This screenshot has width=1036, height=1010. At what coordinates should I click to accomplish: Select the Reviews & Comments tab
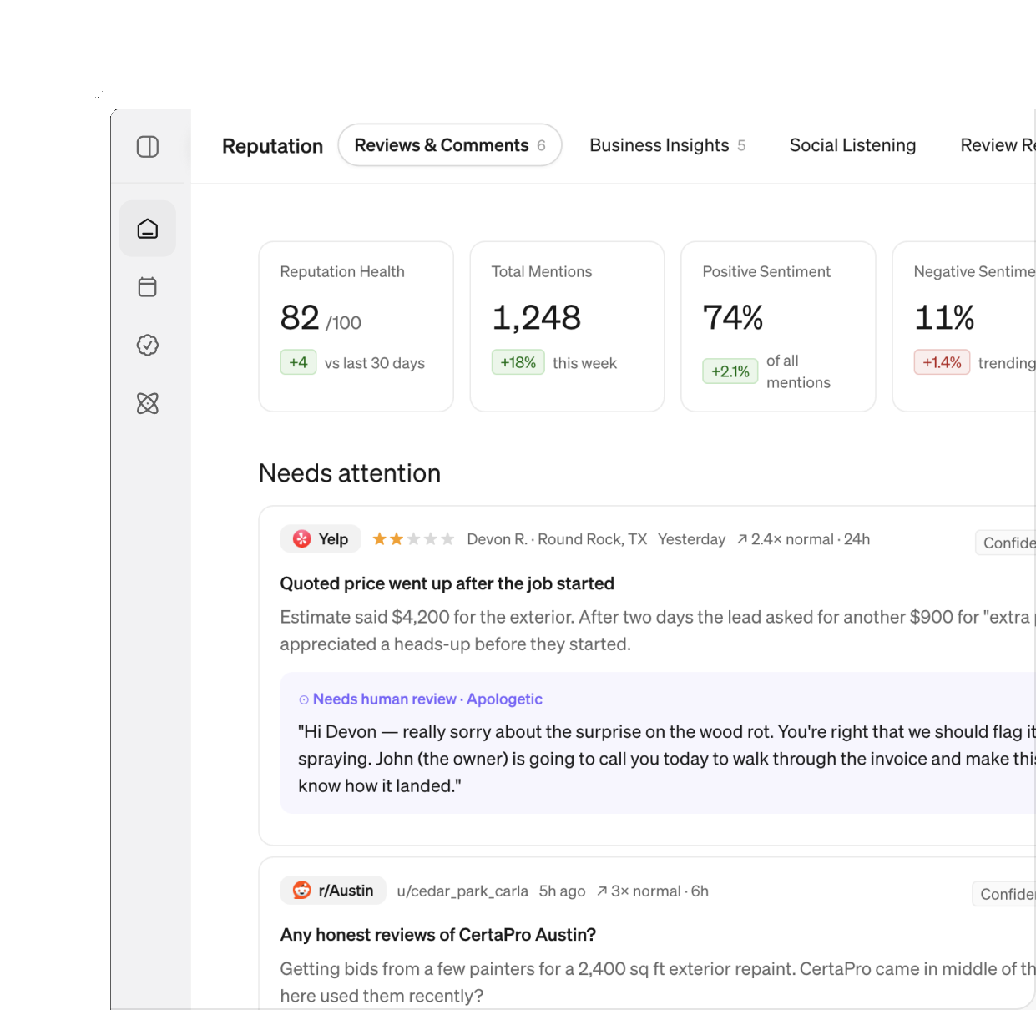(450, 145)
